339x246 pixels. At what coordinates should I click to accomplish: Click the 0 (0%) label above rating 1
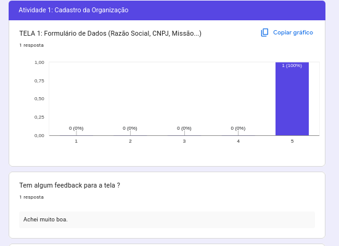tap(76, 128)
